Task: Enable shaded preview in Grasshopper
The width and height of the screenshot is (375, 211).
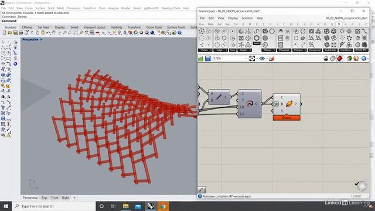Action: coord(340,59)
